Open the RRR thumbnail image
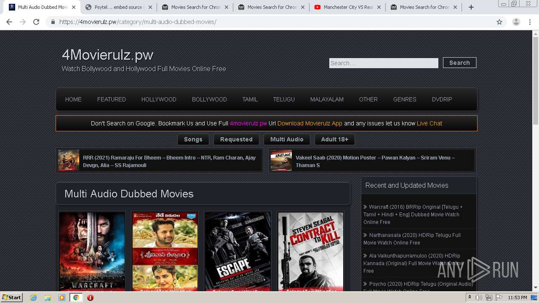539x303 pixels. (69, 160)
